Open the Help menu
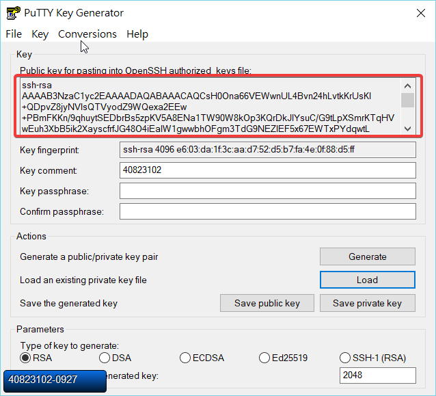 pyautogui.click(x=137, y=34)
